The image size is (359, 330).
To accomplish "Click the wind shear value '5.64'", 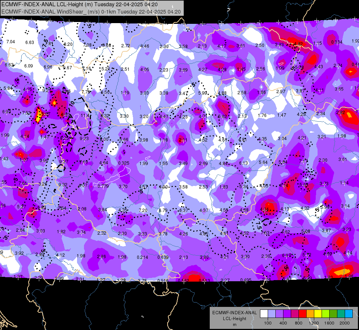I will (263, 162).
